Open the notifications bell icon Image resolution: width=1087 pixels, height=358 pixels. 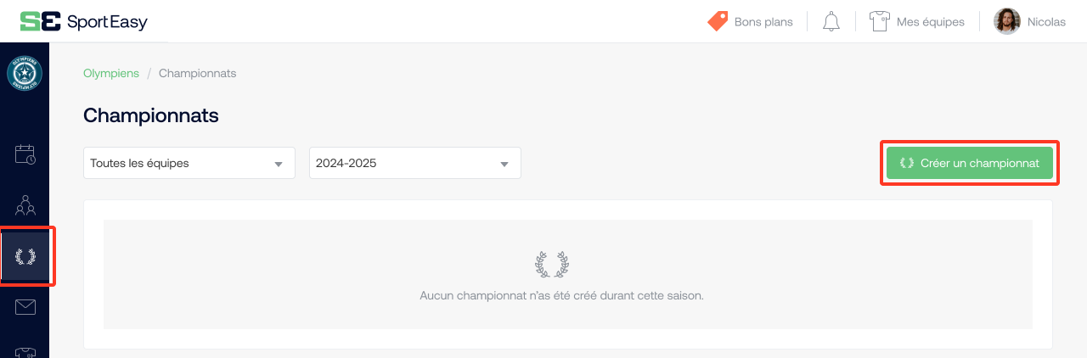point(831,22)
